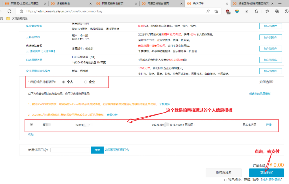This screenshot has width=289, height=184.
Task: Close the 域名回购 tab
Action: 272,3
